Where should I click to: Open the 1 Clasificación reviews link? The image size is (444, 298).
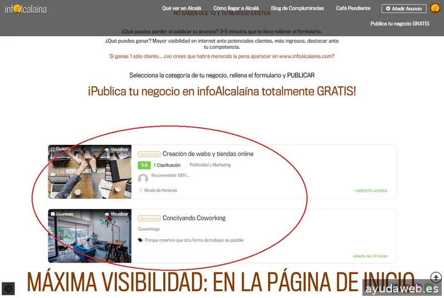point(167,165)
